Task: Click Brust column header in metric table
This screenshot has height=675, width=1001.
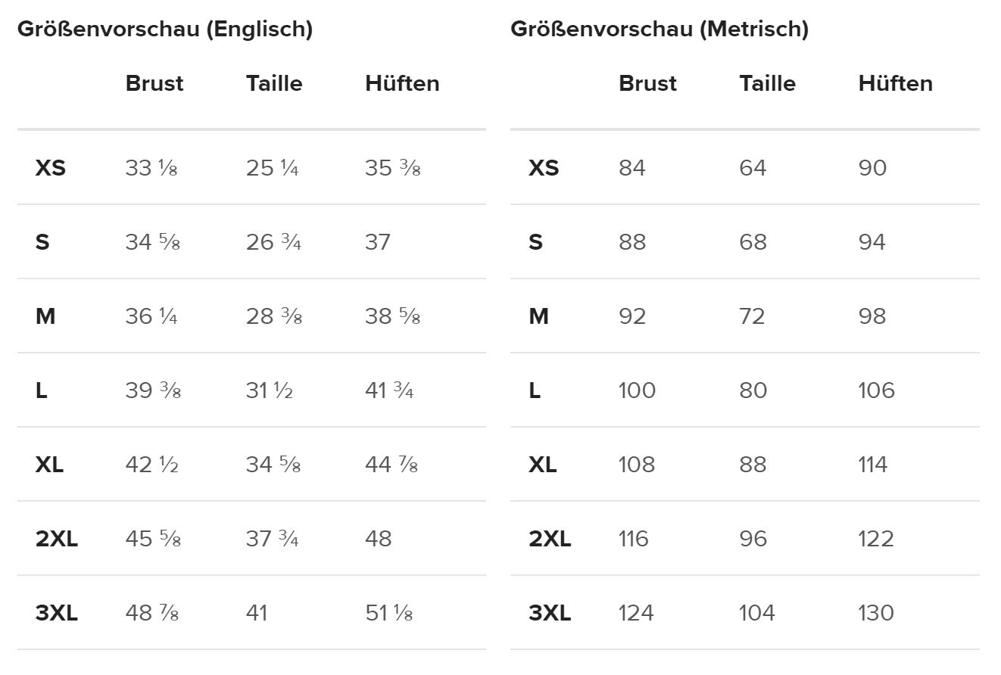Action: point(647,83)
